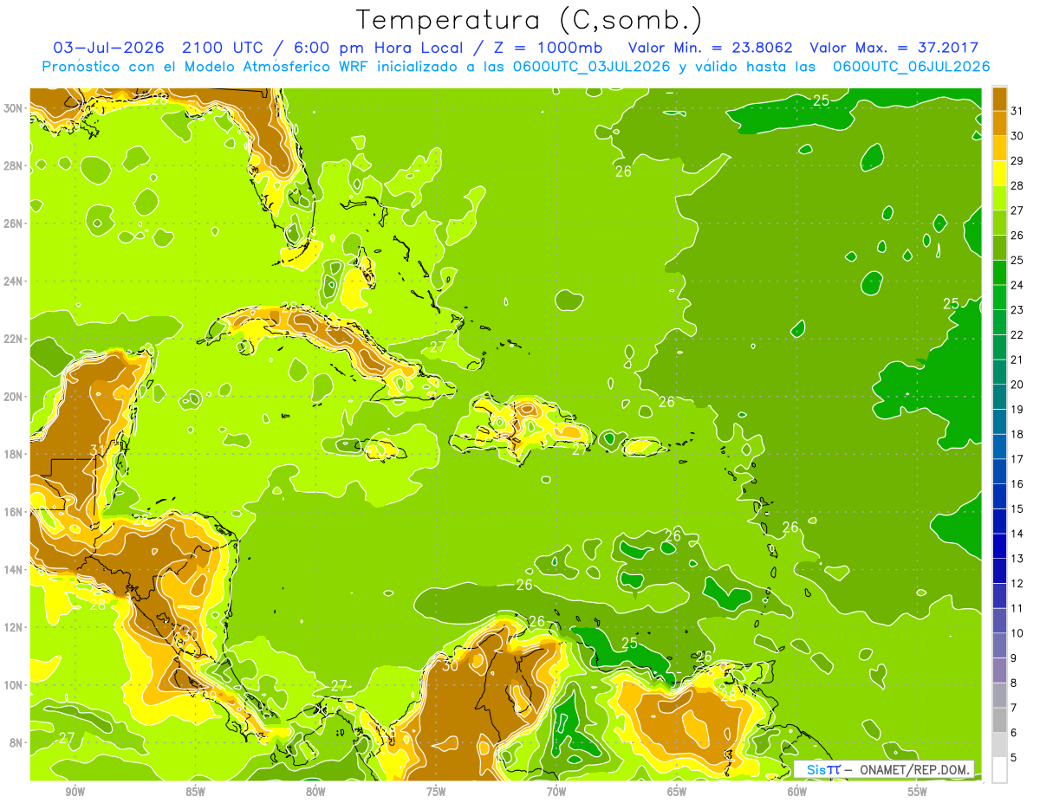The image size is (1040, 803).
Task: Click the 80W longitude axis label
Action: (315, 792)
